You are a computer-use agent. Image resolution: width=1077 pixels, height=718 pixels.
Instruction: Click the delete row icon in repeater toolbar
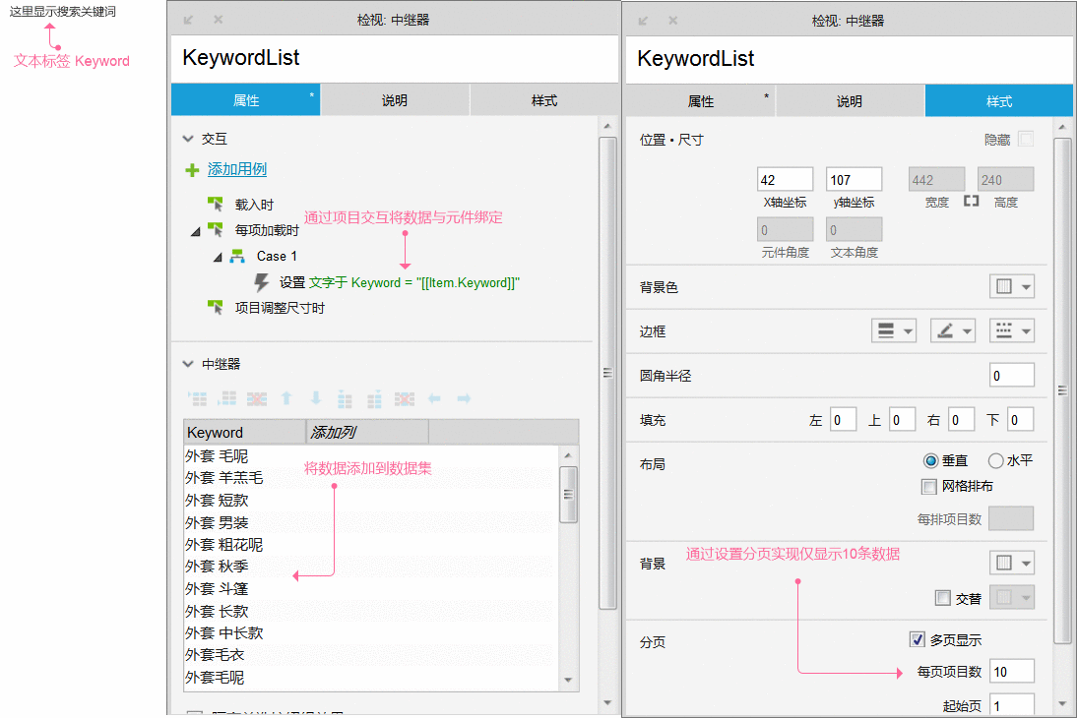point(257,398)
